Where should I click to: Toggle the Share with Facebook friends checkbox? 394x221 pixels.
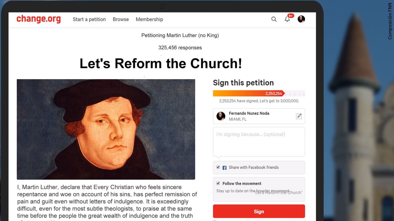coord(218,167)
